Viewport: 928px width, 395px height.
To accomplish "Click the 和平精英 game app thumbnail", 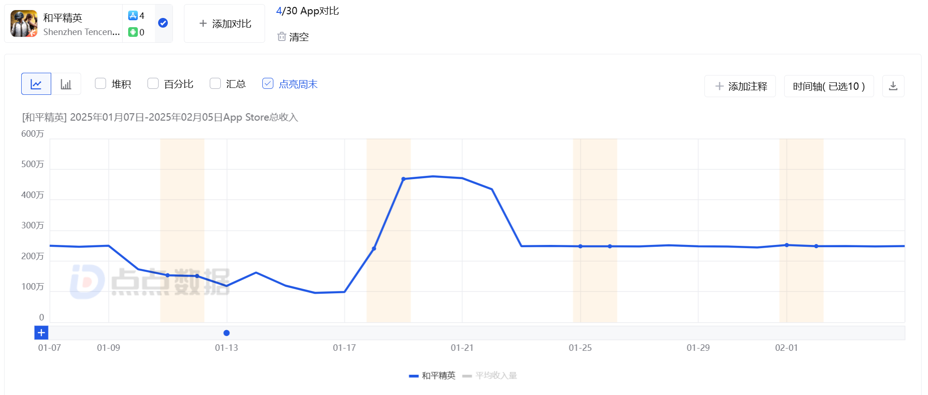I will pos(24,23).
